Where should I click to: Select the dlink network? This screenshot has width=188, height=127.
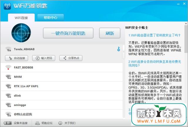tap(61, 96)
